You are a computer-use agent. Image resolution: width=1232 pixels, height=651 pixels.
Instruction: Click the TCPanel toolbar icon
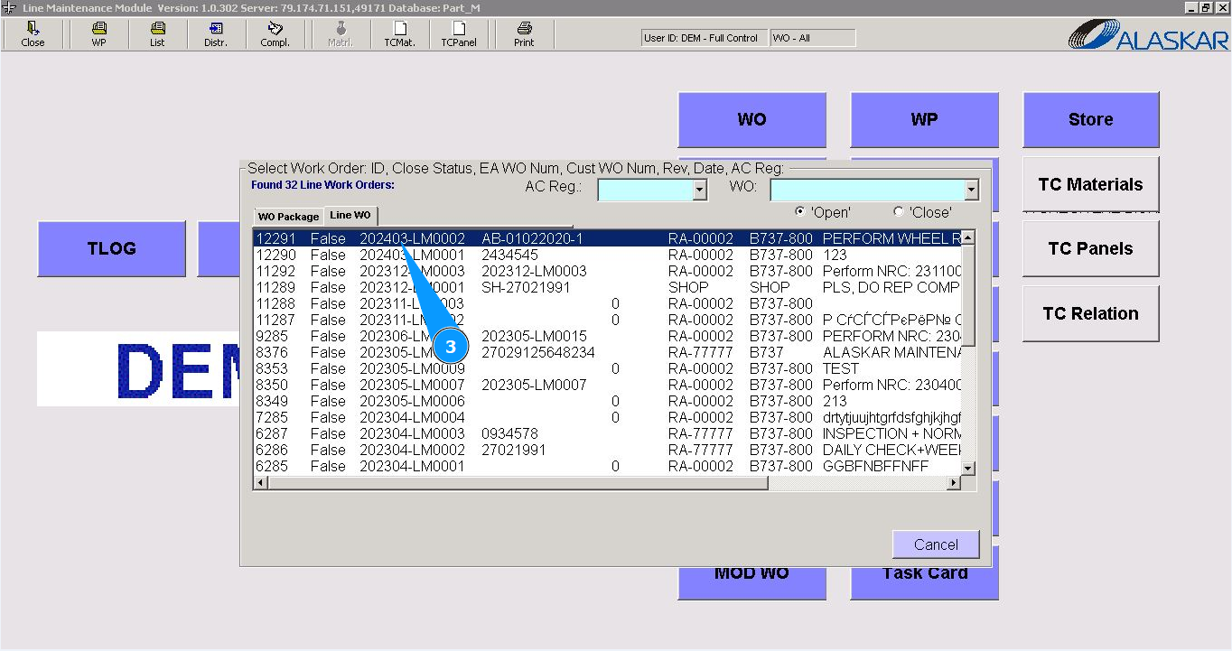(458, 34)
